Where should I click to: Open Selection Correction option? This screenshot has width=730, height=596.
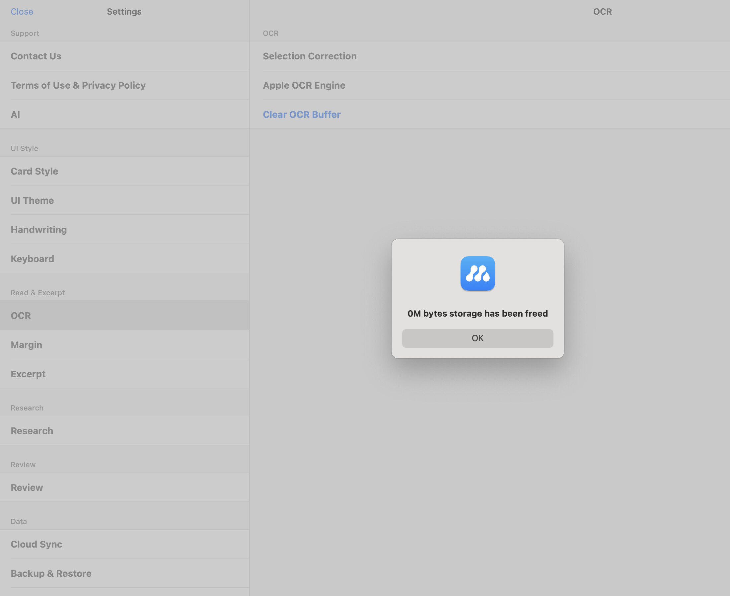click(310, 56)
